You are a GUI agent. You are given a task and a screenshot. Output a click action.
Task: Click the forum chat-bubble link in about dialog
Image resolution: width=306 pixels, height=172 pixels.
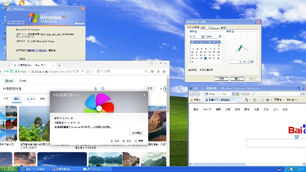point(123,141)
